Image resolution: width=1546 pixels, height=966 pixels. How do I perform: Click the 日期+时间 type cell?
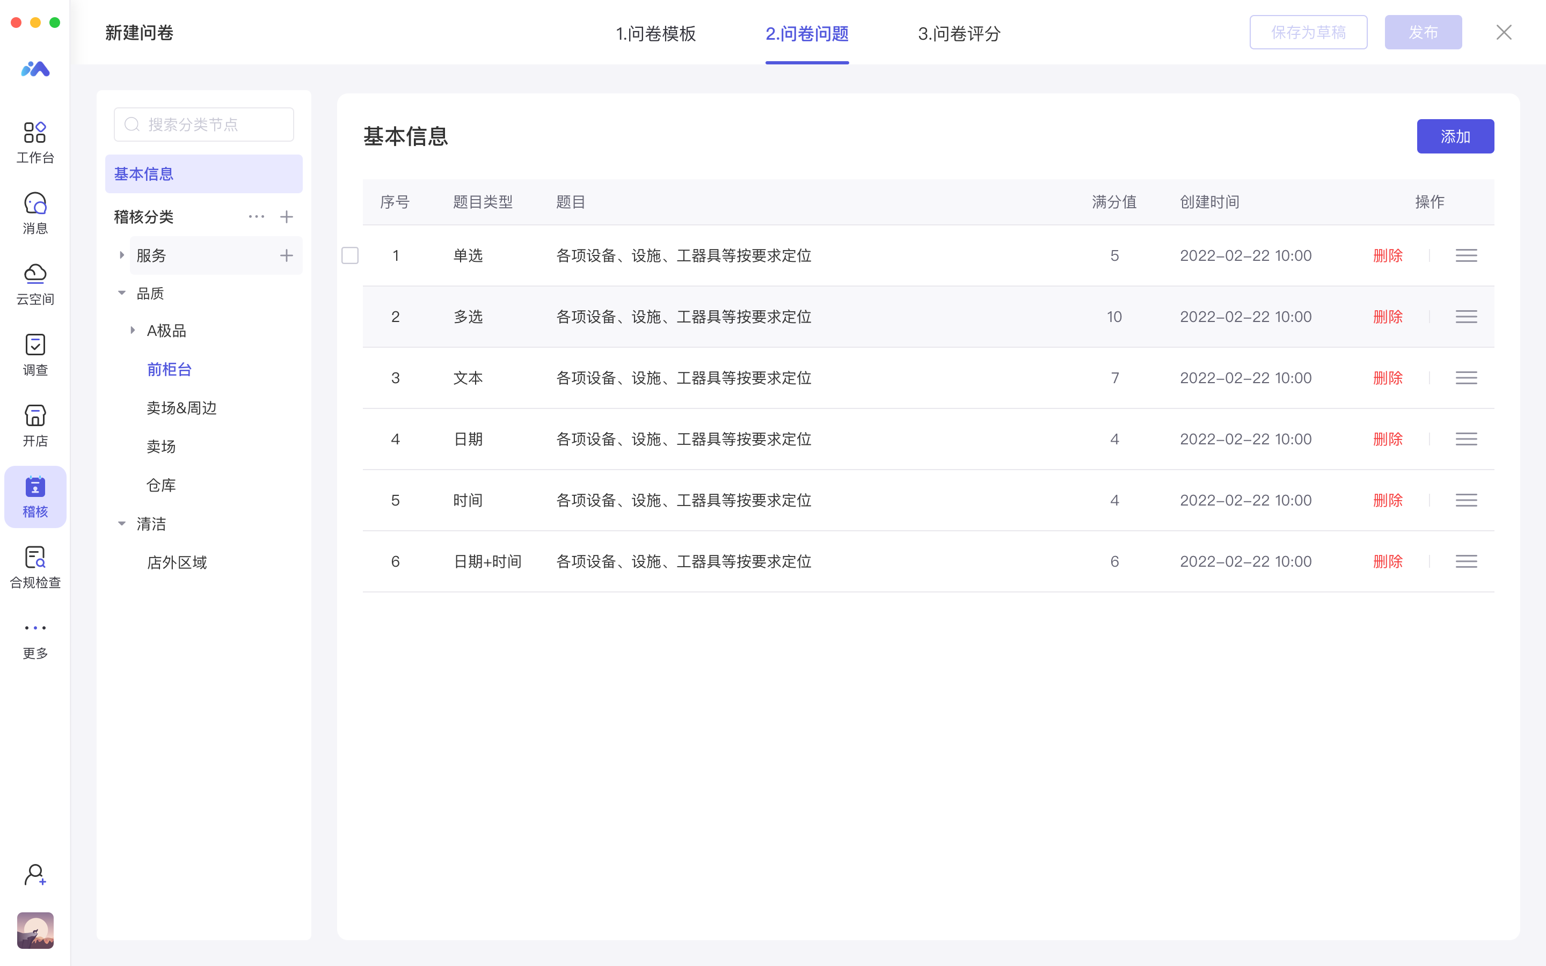point(487,561)
